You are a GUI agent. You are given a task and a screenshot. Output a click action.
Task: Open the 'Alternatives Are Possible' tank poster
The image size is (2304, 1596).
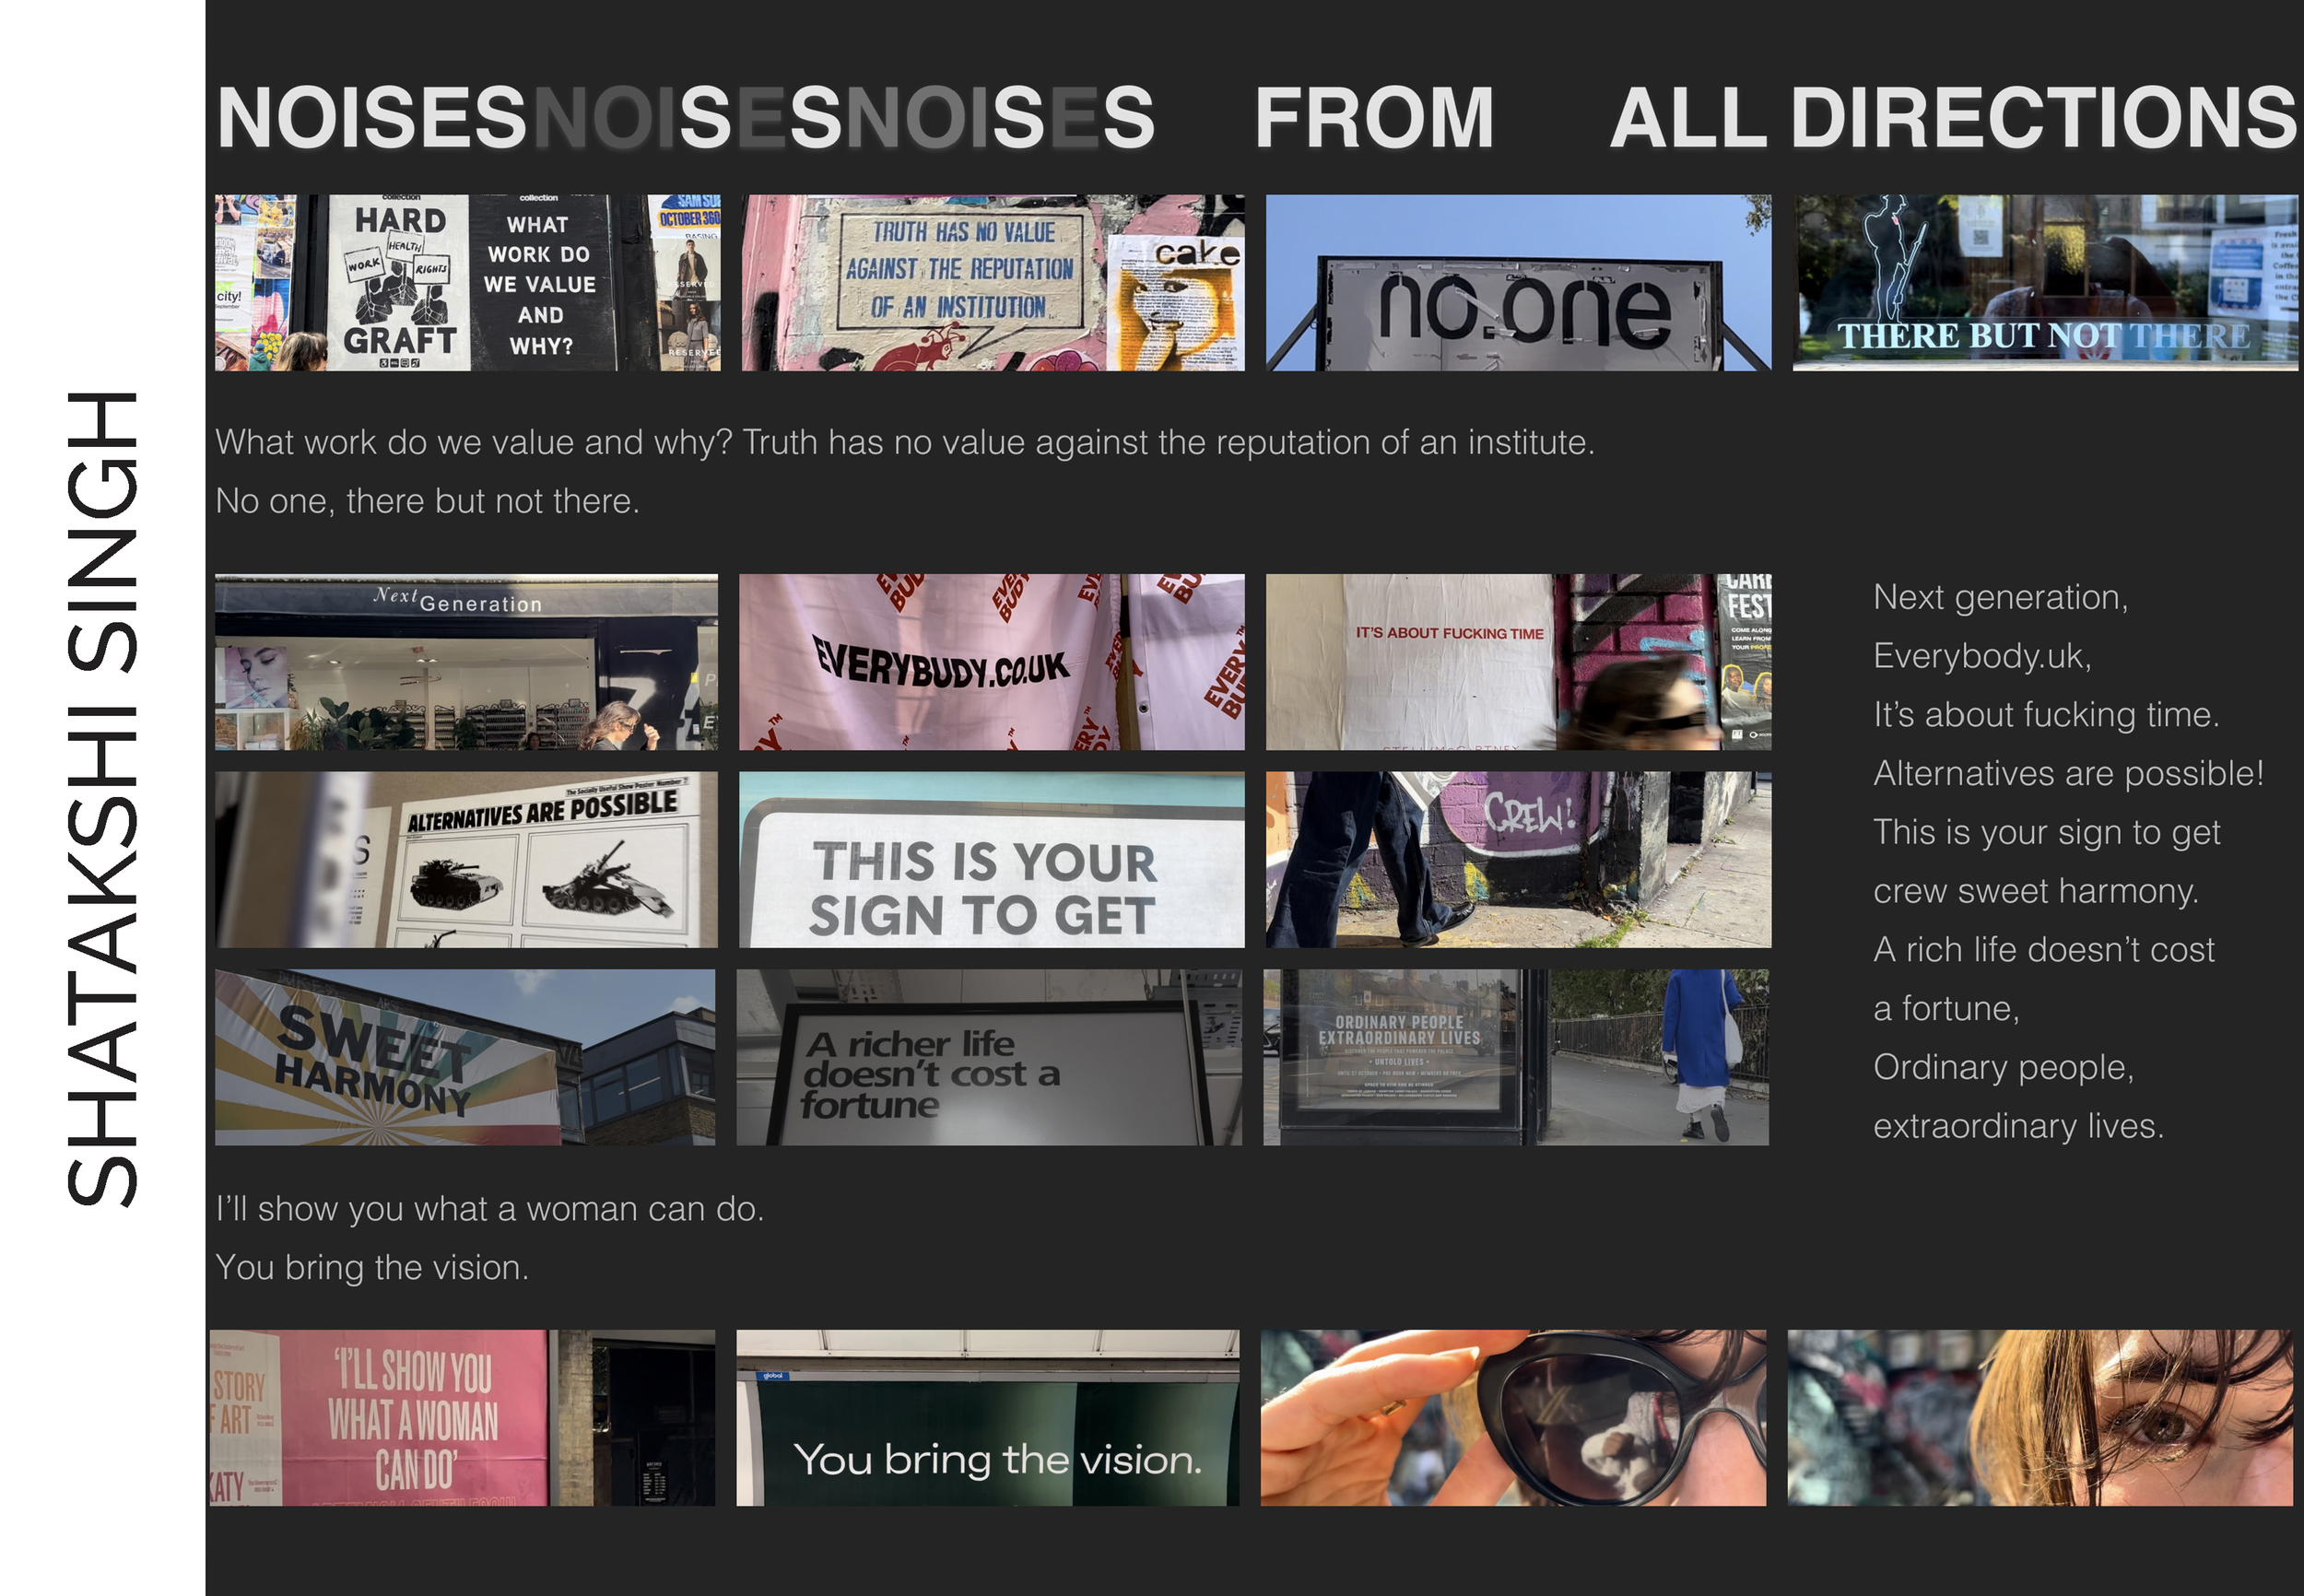click(x=466, y=859)
